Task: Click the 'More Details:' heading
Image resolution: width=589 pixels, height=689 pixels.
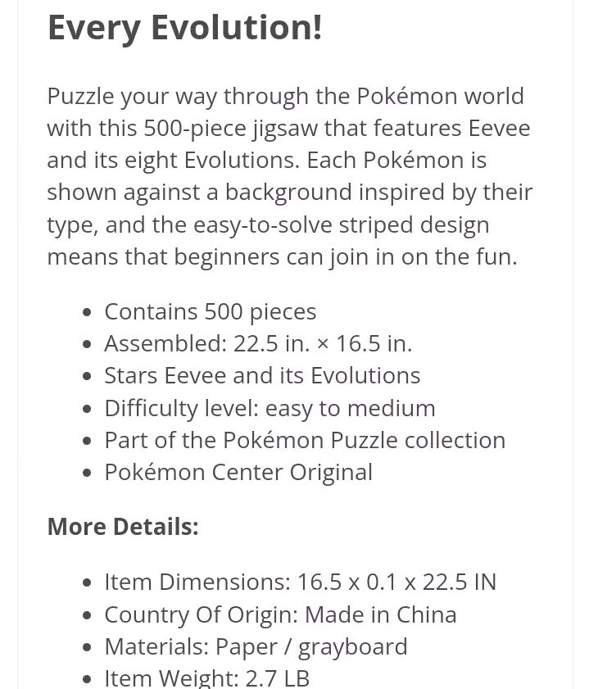Action: pos(123,527)
